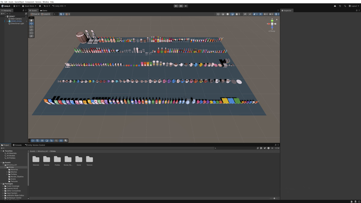Toggle Scene audio mute button

click(250, 14)
